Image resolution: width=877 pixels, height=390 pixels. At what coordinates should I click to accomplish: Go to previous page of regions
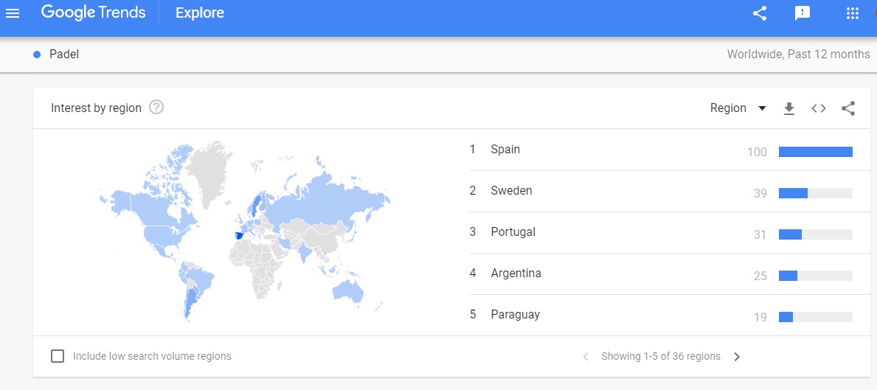(x=586, y=357)
